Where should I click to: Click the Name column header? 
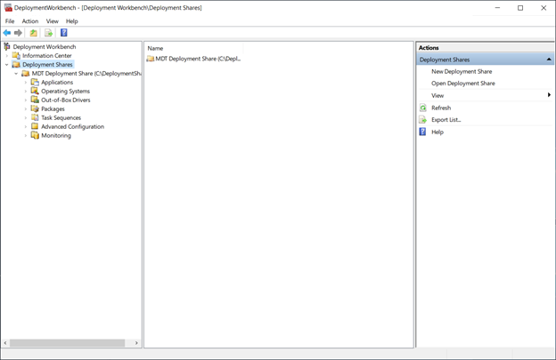[193, 48]
